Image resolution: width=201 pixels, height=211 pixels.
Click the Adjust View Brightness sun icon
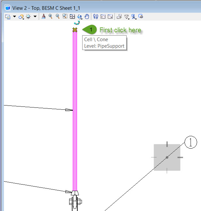[28, 17]
